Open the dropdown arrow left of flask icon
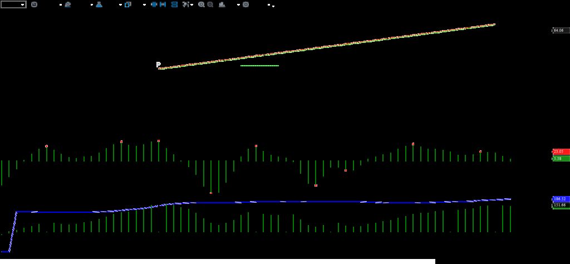This screenshot has width=570, height=264. 92,5
